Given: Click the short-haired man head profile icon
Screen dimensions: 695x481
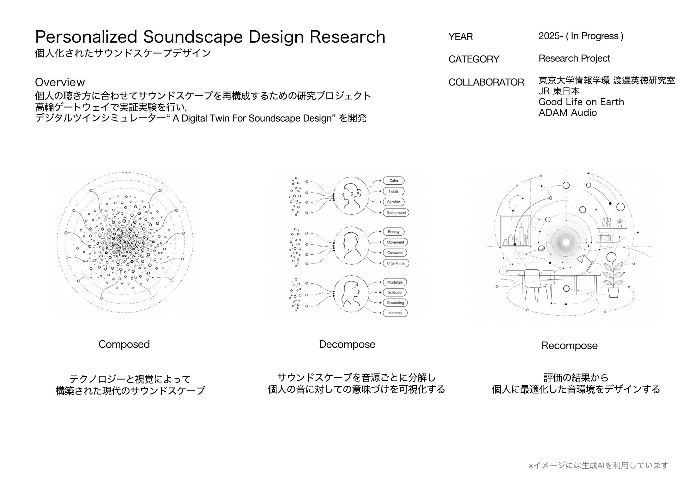Looking at the screenshot, I should click(351, 246).
